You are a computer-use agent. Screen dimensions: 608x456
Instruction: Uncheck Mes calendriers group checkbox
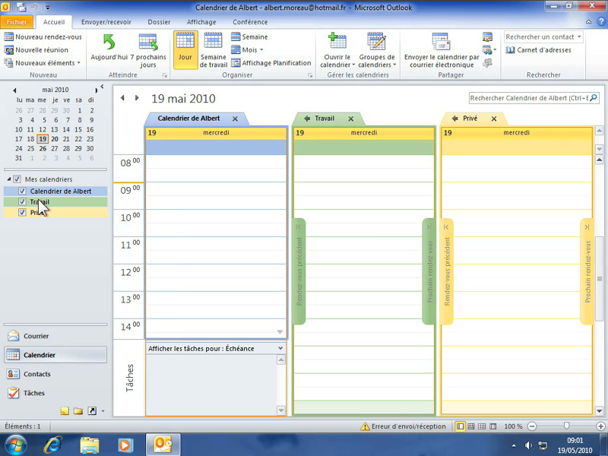click(x=17, y=179)
